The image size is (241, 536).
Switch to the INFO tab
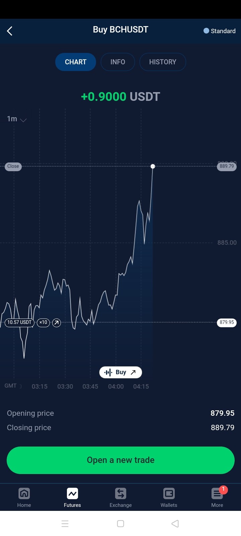pos(118,62)
